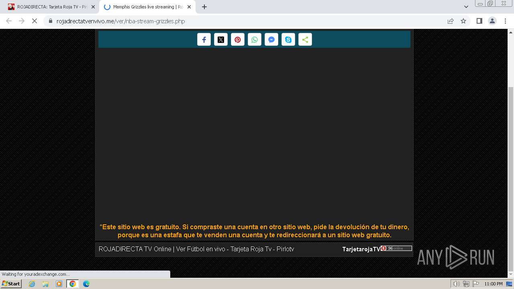Screen dimensions: 514x289
Task: Share page via Messenger icon
Action: (271, 40)
